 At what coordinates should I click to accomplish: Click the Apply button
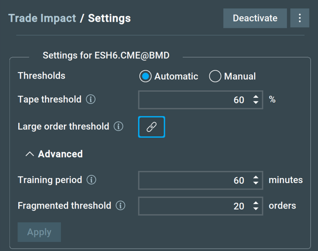(x=39, y=232)
